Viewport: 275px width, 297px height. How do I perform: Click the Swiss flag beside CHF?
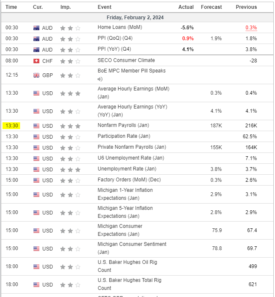36,61
